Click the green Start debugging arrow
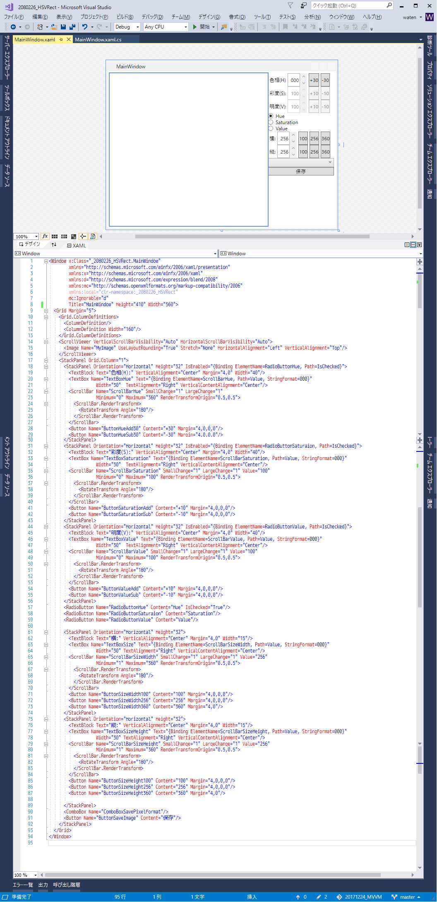 (x=195, y=27)
